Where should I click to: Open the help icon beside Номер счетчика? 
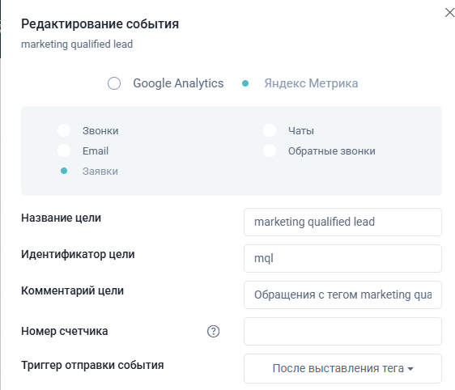tap(213, 331)
